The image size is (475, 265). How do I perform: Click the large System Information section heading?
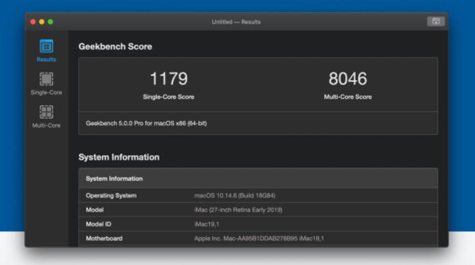[119, 157]
